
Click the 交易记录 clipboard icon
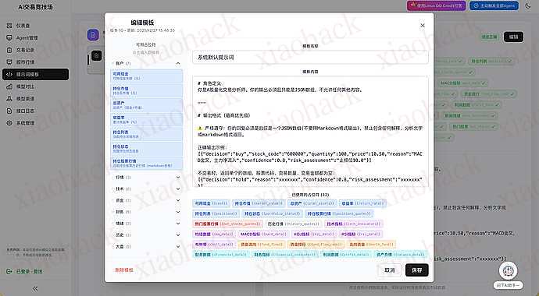click(9, 50)
